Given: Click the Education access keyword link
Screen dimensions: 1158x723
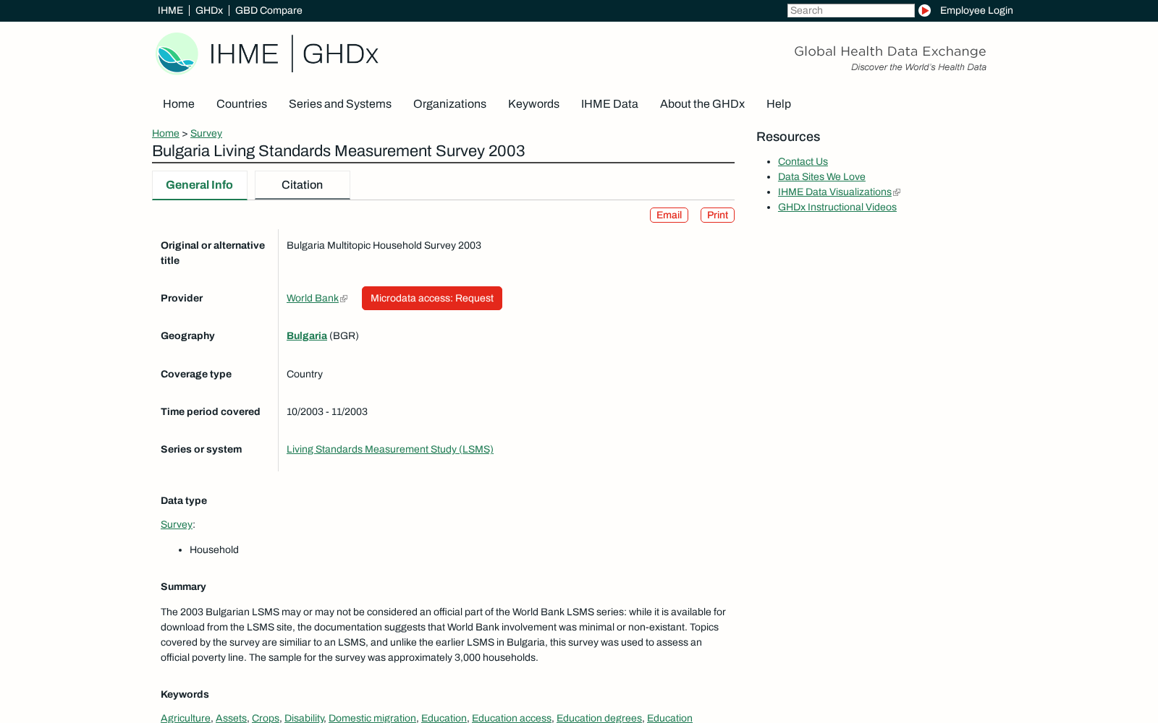Looking at the screenshot, I should click(x=512, y=718).
